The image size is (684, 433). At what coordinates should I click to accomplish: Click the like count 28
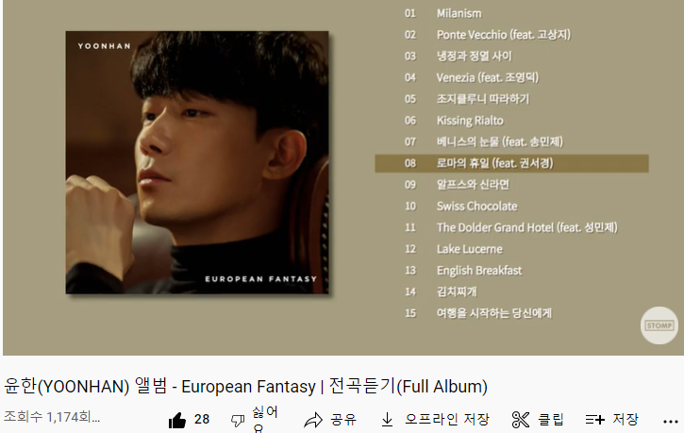[202, 420]
